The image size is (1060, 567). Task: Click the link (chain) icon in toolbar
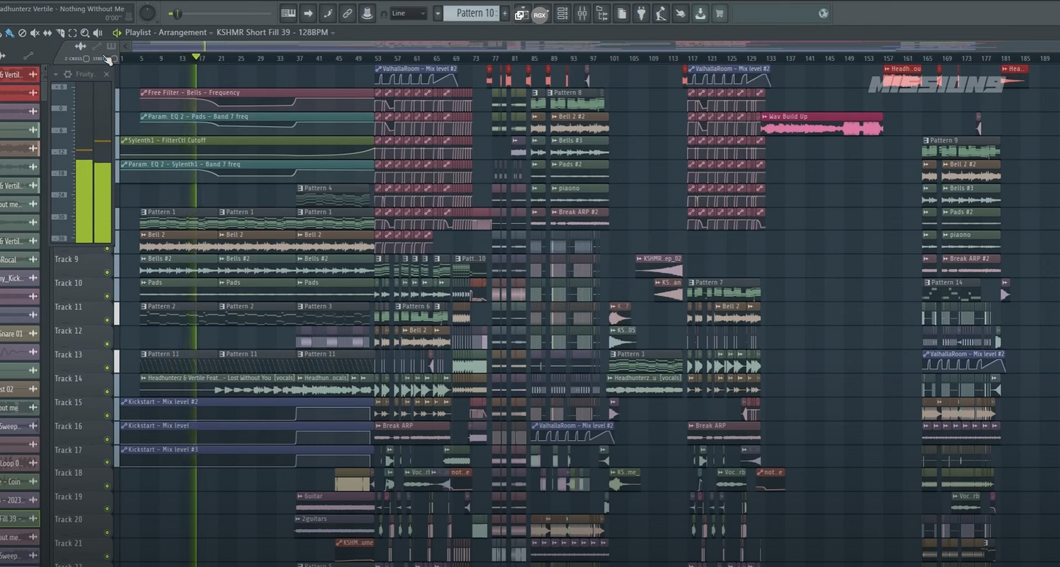coord(347,13)
